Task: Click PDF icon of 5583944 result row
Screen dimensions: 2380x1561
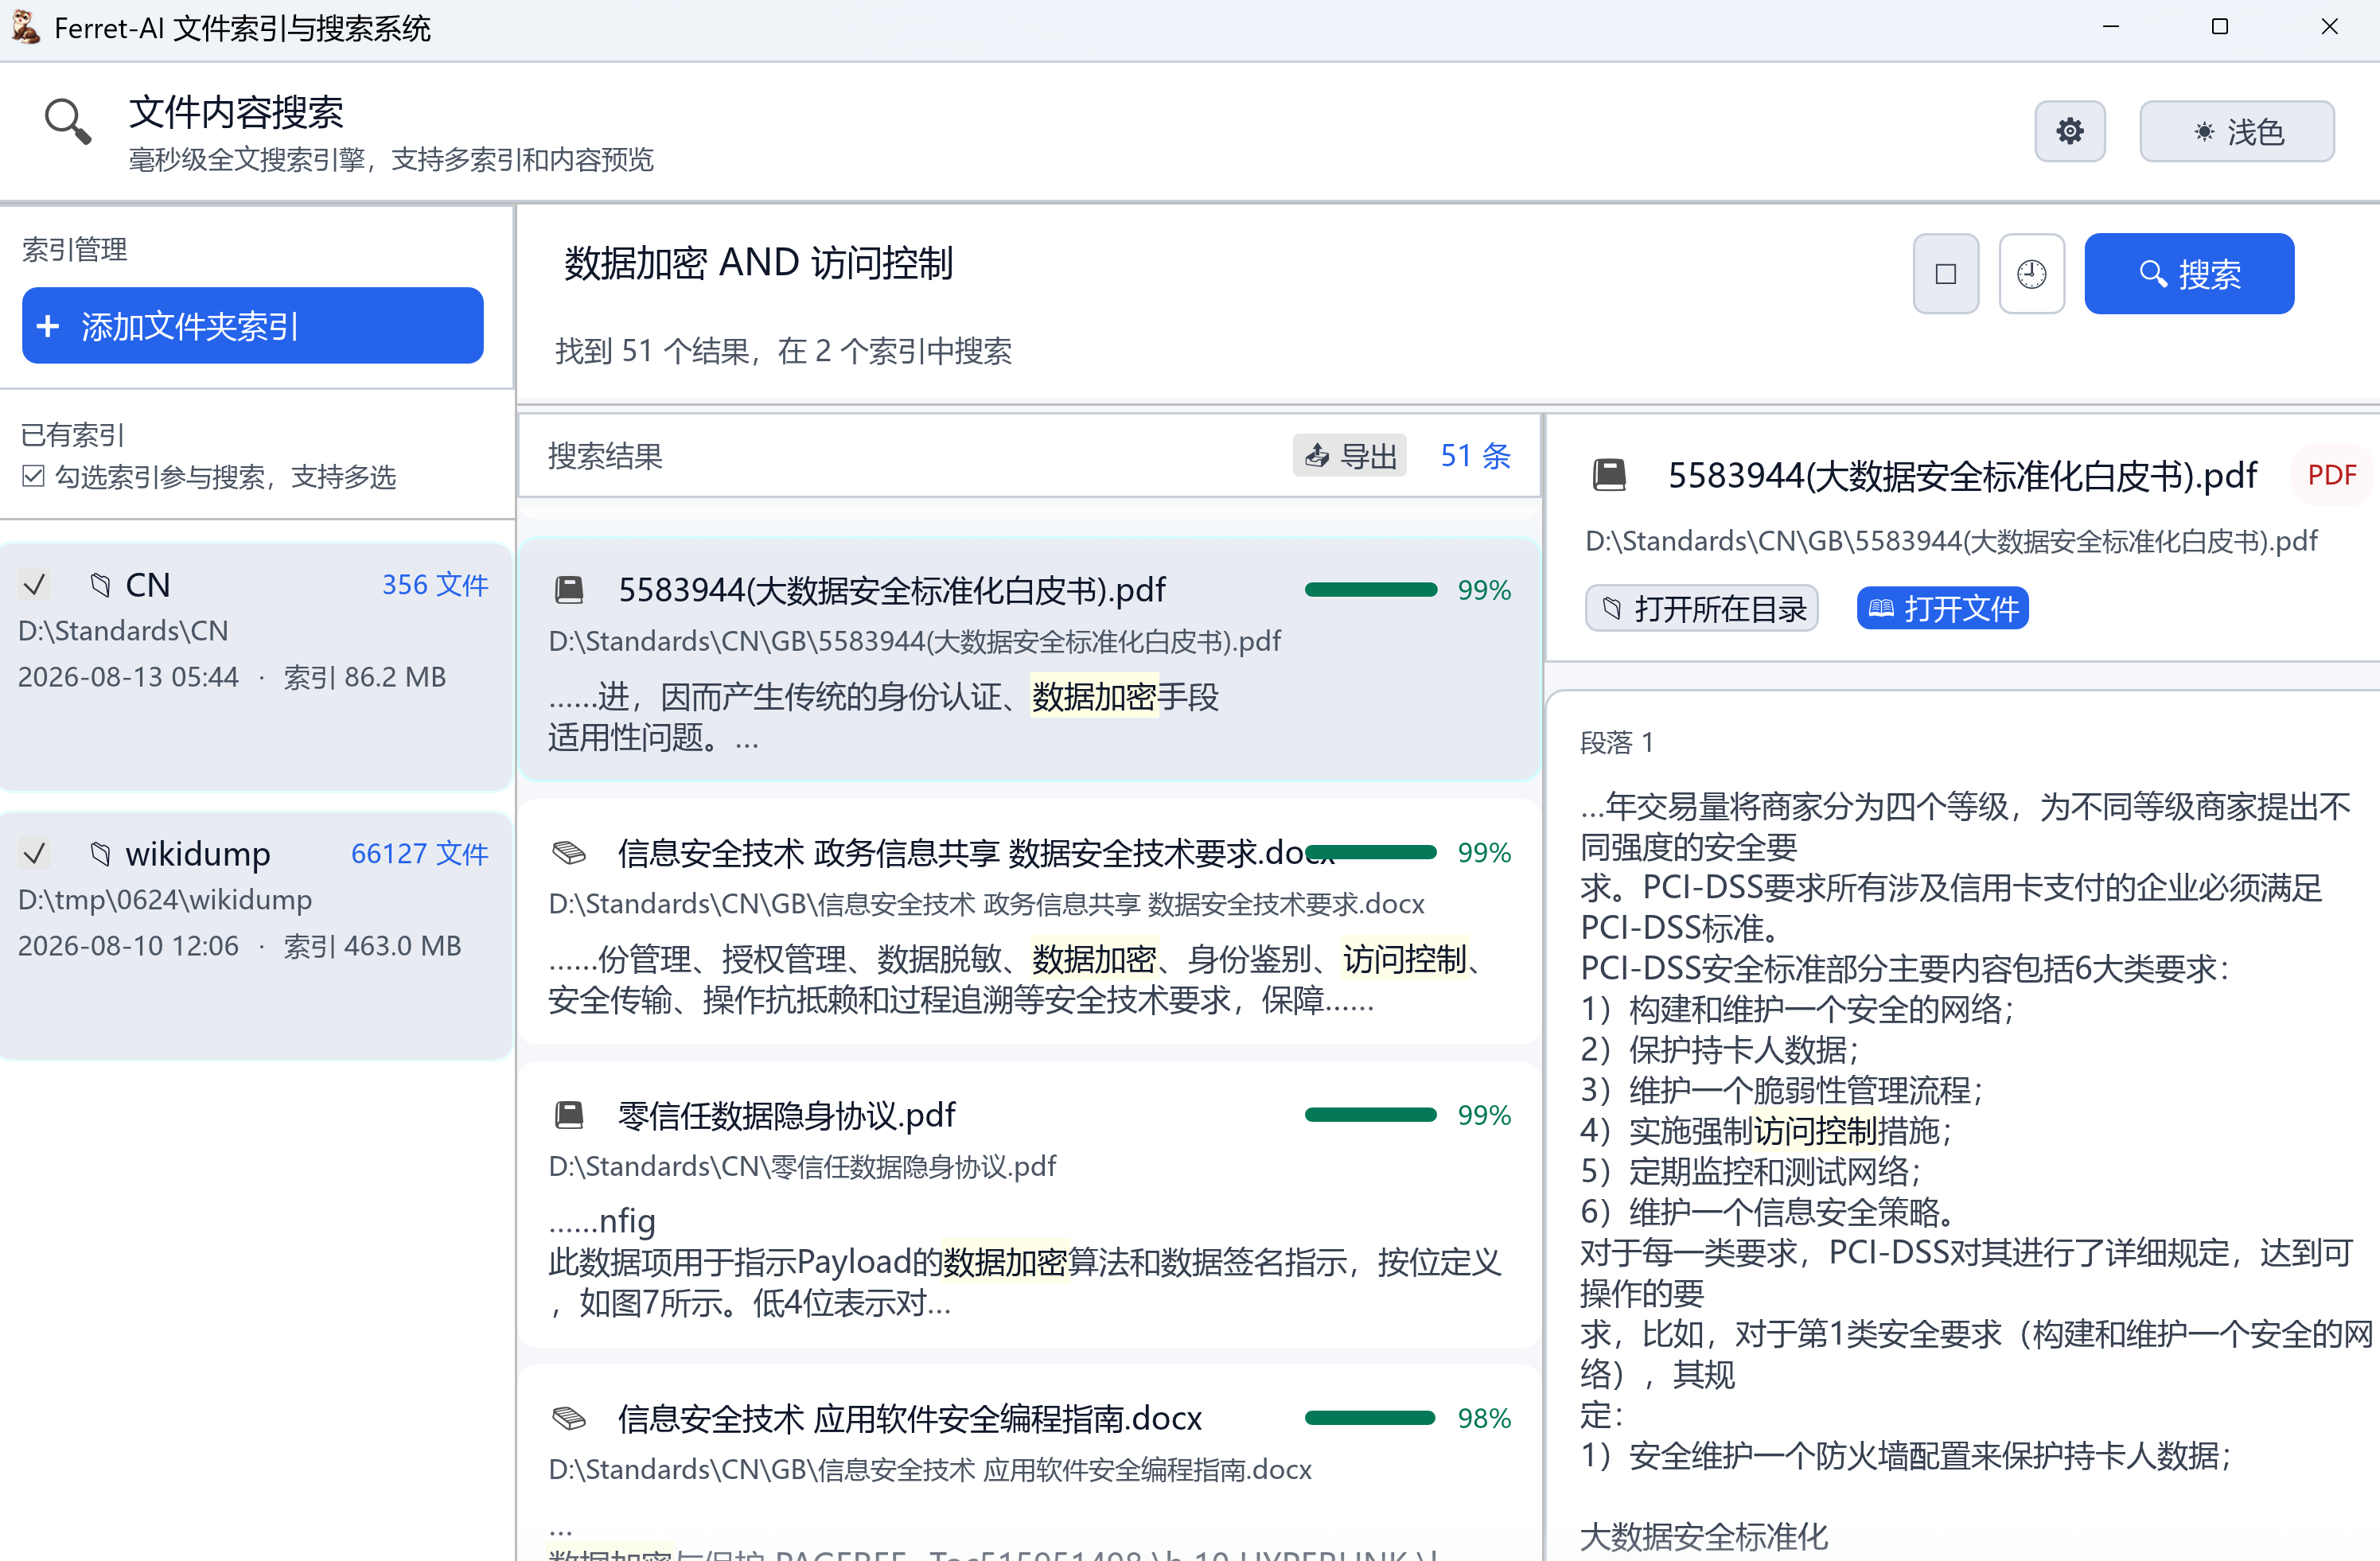Action: 569,590
